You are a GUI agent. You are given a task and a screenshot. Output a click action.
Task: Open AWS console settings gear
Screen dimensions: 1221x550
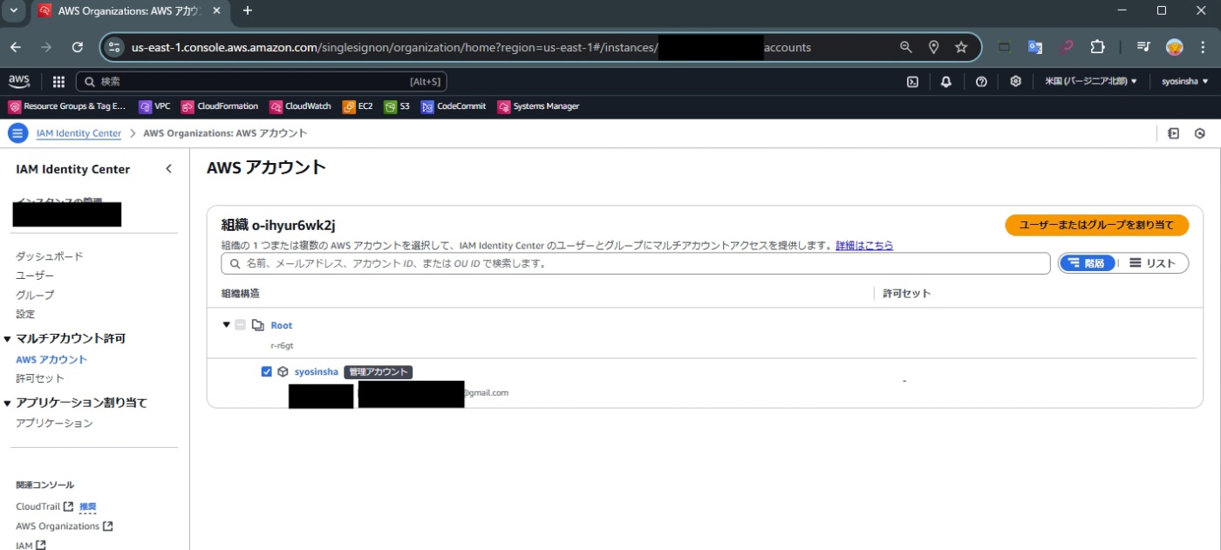[x=1015, y=82]
